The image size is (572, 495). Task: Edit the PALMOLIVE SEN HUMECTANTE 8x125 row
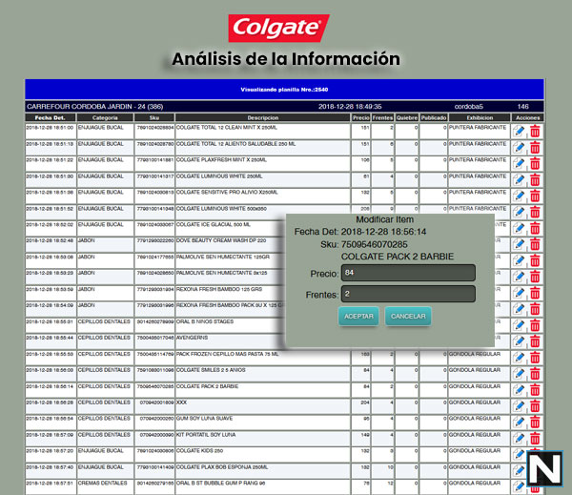519,277
